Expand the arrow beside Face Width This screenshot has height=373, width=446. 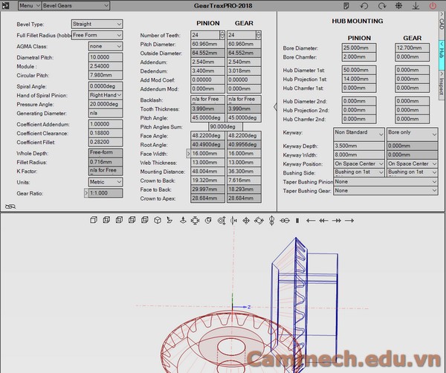(188, 154)
